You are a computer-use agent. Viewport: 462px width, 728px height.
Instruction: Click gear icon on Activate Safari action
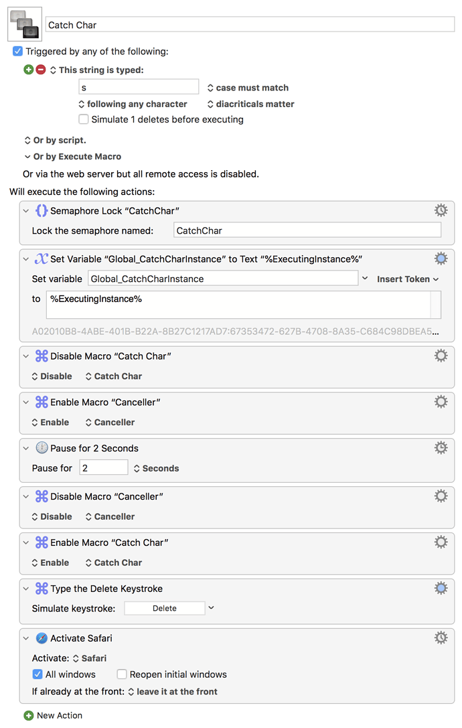[x=441, y=638]
